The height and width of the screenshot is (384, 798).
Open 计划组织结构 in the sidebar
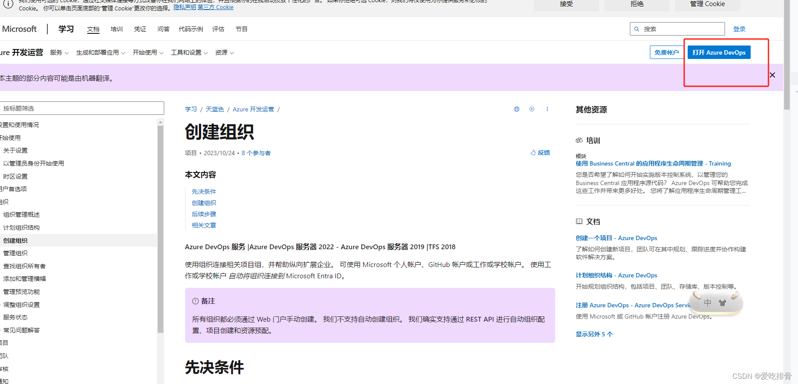21,228
